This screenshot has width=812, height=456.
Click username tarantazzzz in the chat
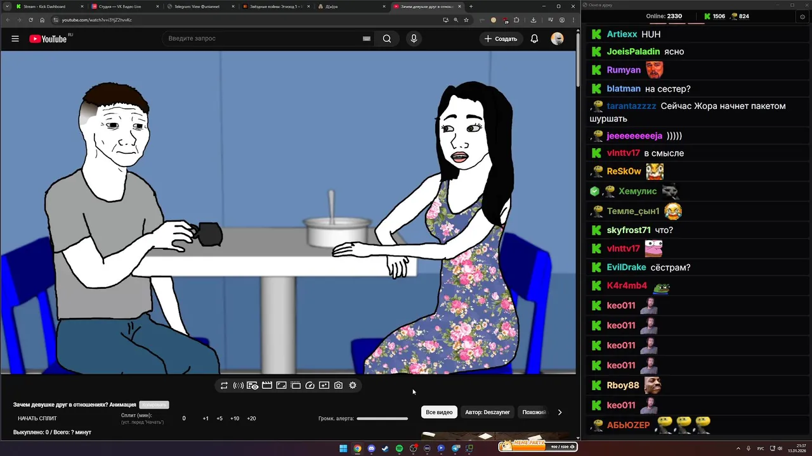[631, 106]
